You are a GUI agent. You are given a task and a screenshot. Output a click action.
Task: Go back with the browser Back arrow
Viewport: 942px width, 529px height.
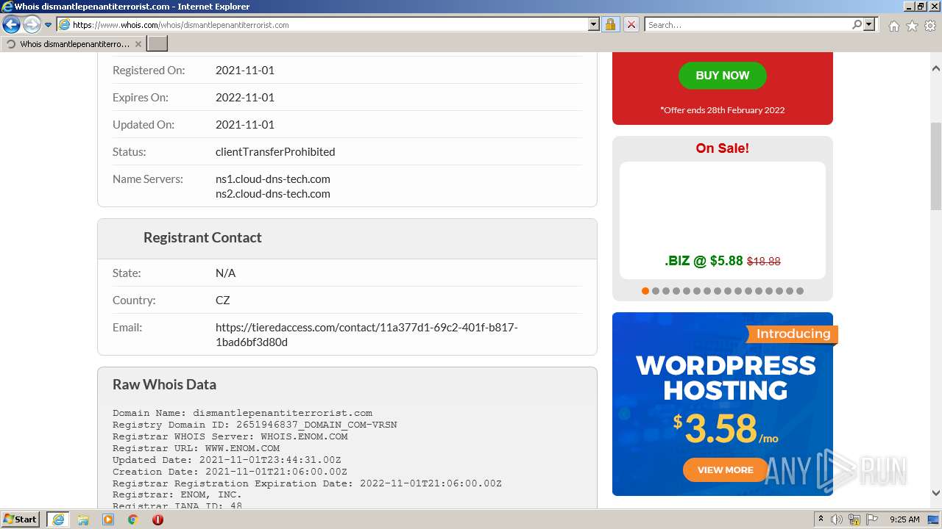pyautogui.click(x=11, y=24)
